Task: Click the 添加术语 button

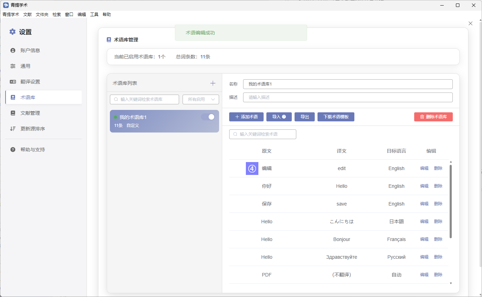Action: pyautogui.click(x=246, y=117)
